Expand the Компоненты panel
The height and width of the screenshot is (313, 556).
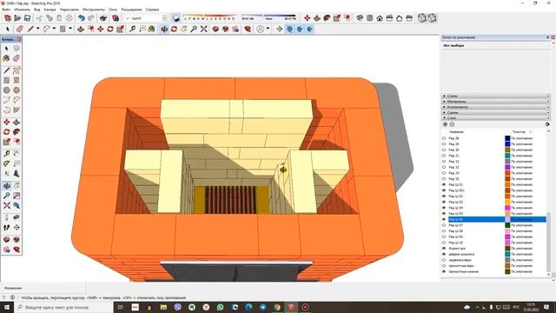(x=496, y=107)
